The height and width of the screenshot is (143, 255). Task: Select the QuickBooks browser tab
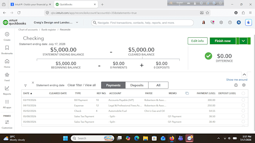click(x=76, y=4)
